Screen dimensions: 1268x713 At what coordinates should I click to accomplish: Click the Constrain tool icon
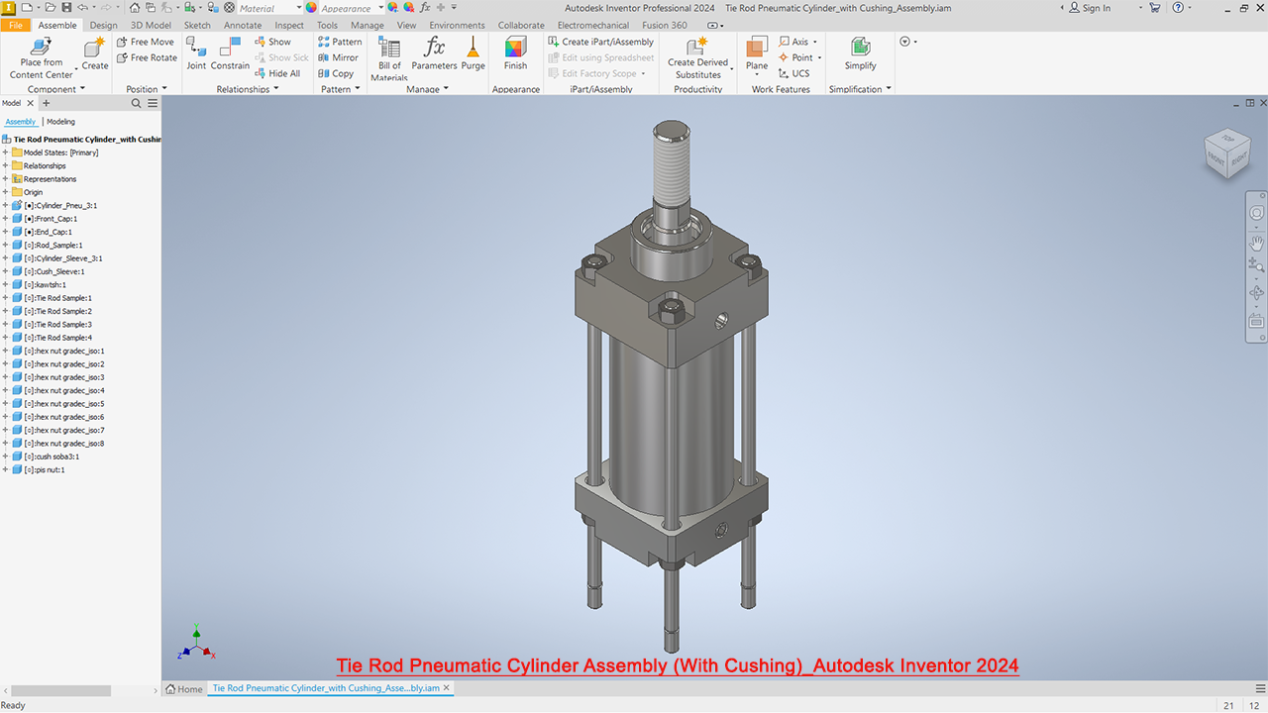pyautogui.click(x=230, y=53)
